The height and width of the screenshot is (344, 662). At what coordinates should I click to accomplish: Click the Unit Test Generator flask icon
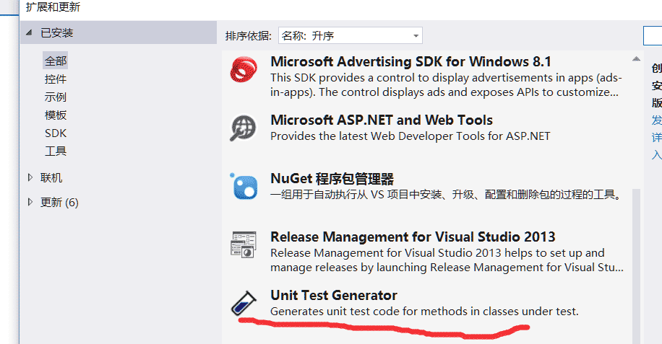[x=242, y=303]
